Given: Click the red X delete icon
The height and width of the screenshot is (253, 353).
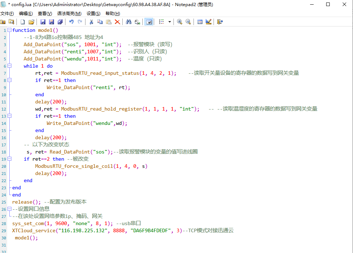Looking at the screenshot, I should pyautogui.click(x=117, y=22).
